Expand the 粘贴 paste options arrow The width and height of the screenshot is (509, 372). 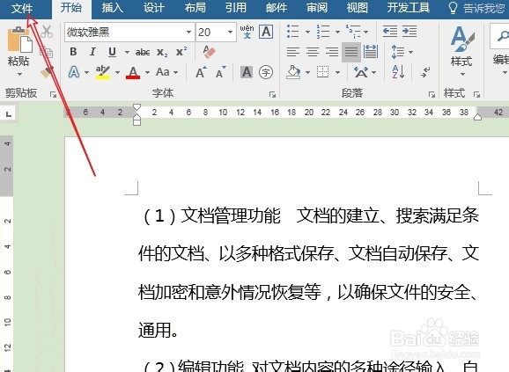(19, 75)
